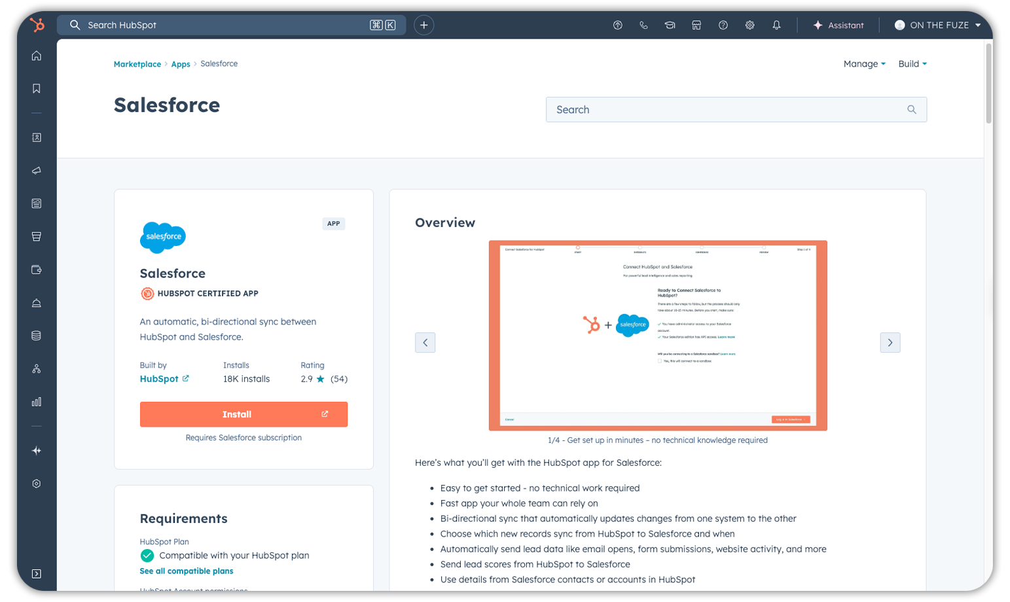The height and width of the screenshot is (602, 1010).
Task: Collapse the left navigation sidebar
Action: pyautogui.click(x=36, y=574)
